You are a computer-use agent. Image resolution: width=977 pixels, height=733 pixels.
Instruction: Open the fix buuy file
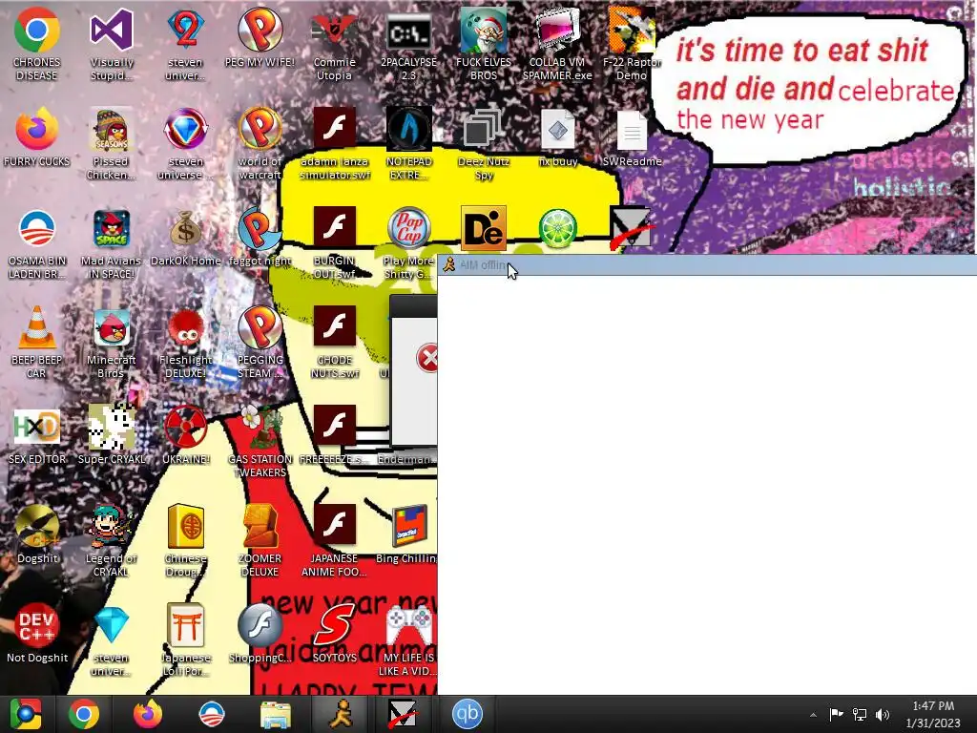tap(557, 130)
